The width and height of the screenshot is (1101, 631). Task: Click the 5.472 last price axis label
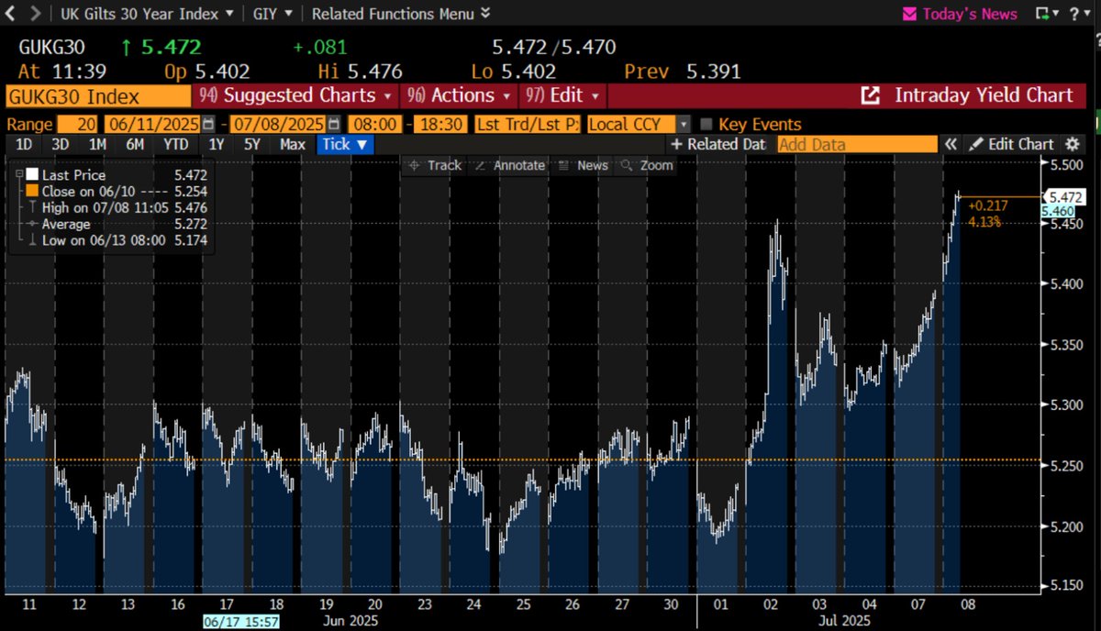pyautogui.click(x=1066, y=196)
